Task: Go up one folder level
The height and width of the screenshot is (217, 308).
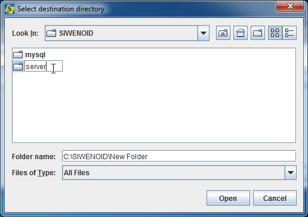Action: click(223, 33)
